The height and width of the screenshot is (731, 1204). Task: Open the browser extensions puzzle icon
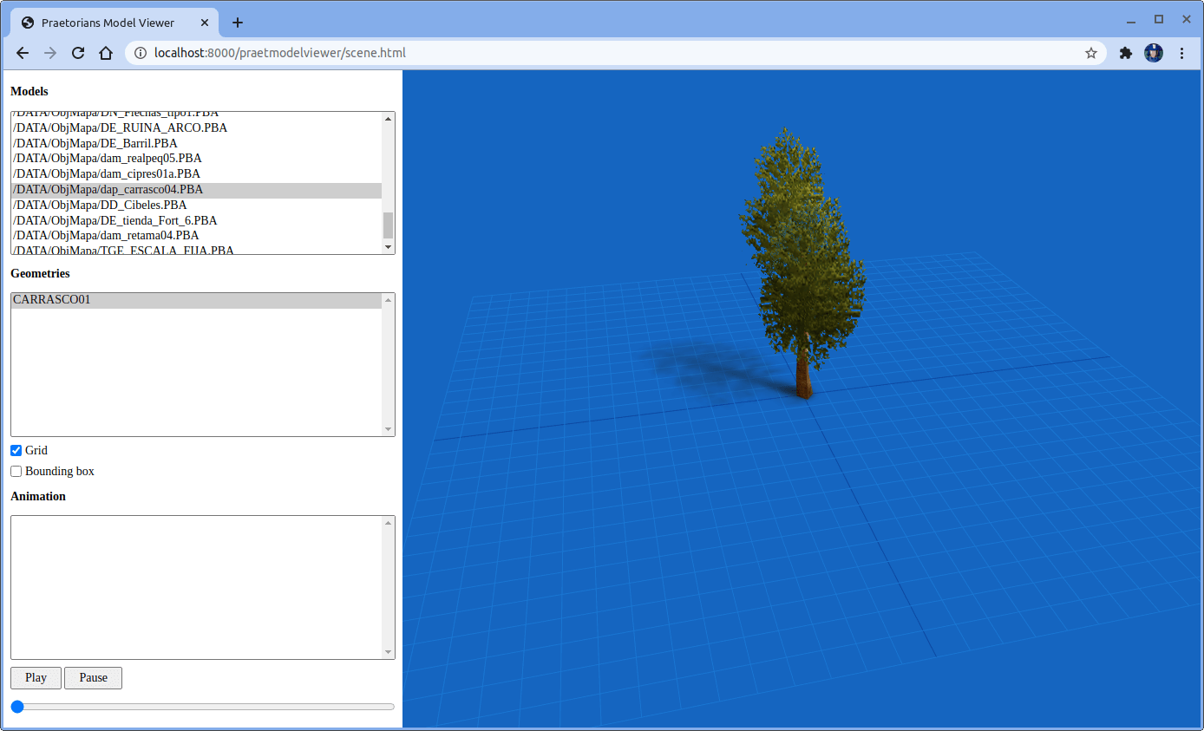click(1125, 52)
